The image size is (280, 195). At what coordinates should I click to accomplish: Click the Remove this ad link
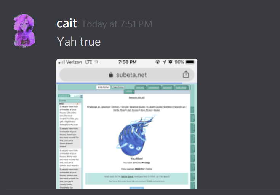pyautogui.click(x=137, y=97)
